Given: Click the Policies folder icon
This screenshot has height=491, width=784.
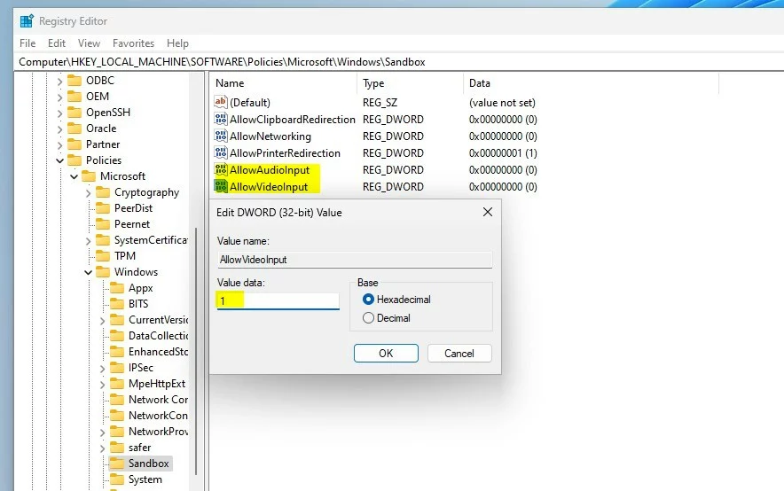Looking at the screenshot, I should tap(74, 160).
